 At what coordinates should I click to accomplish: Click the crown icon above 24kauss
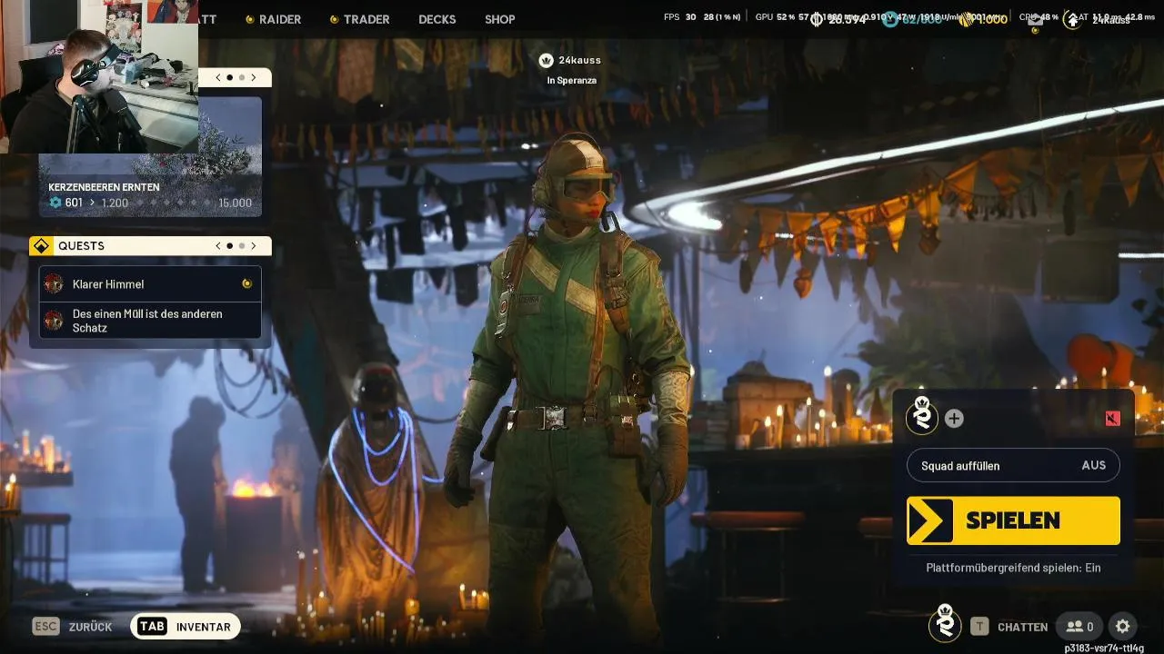point(546,60)
